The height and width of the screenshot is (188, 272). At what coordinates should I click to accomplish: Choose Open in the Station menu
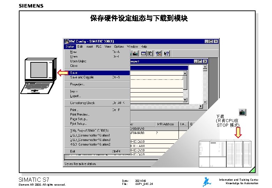[97, 57]
